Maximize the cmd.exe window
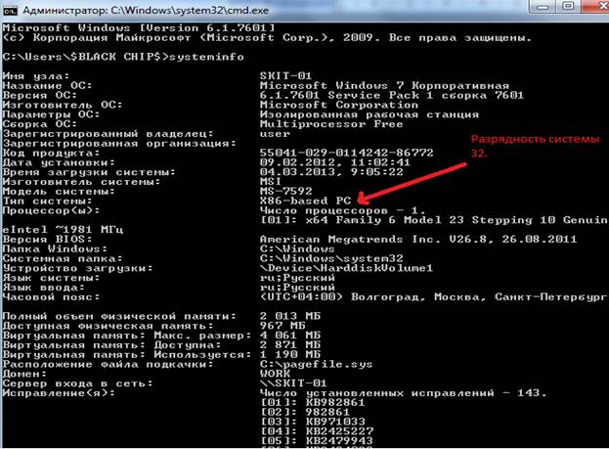This screenshot has height=449, width=609. (x=568, y=7)
